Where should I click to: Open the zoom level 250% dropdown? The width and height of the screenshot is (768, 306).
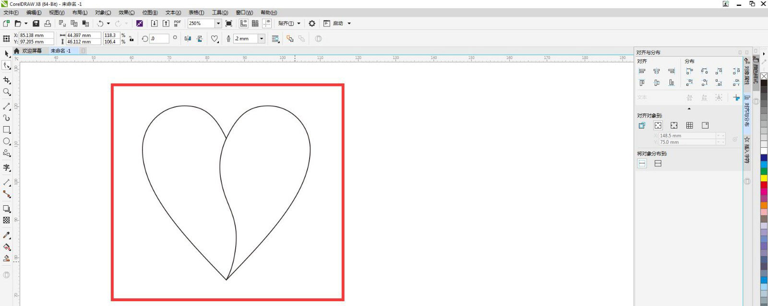pos(218,24)
